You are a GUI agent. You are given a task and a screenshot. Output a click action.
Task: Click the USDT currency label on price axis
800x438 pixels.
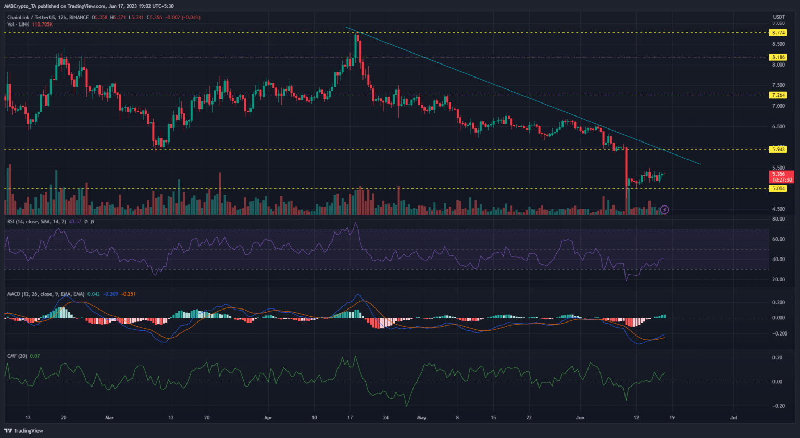[x=779, y=17]
